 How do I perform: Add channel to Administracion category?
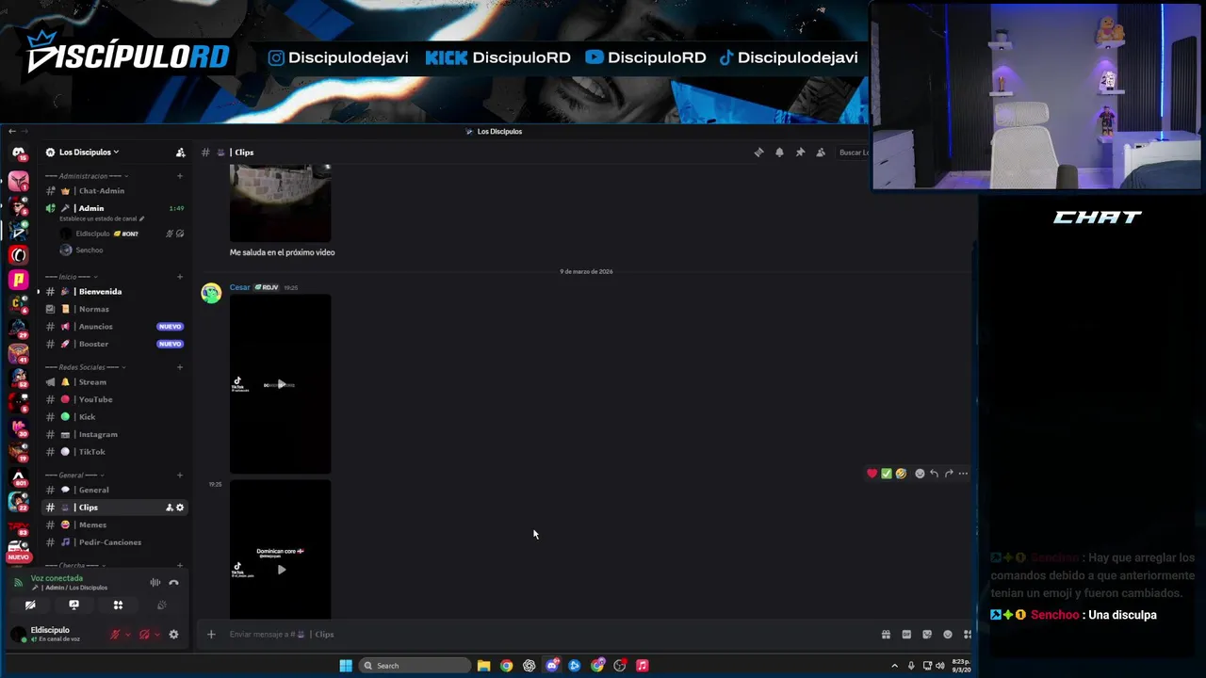click(x=180, y=176)
